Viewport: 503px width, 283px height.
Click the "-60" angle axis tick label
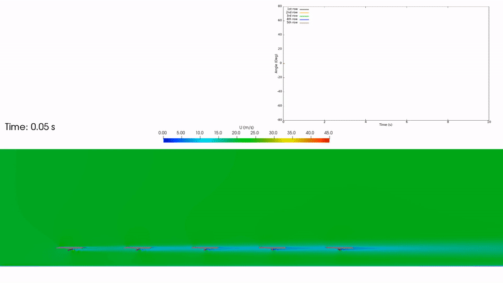pos(279,106)
